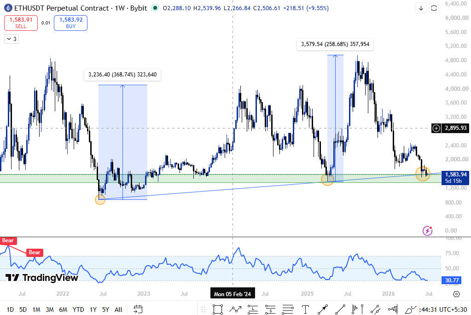471x315 pixels.
Task: Click the downward arrow button at top right
Action: [x=421, y=8]
